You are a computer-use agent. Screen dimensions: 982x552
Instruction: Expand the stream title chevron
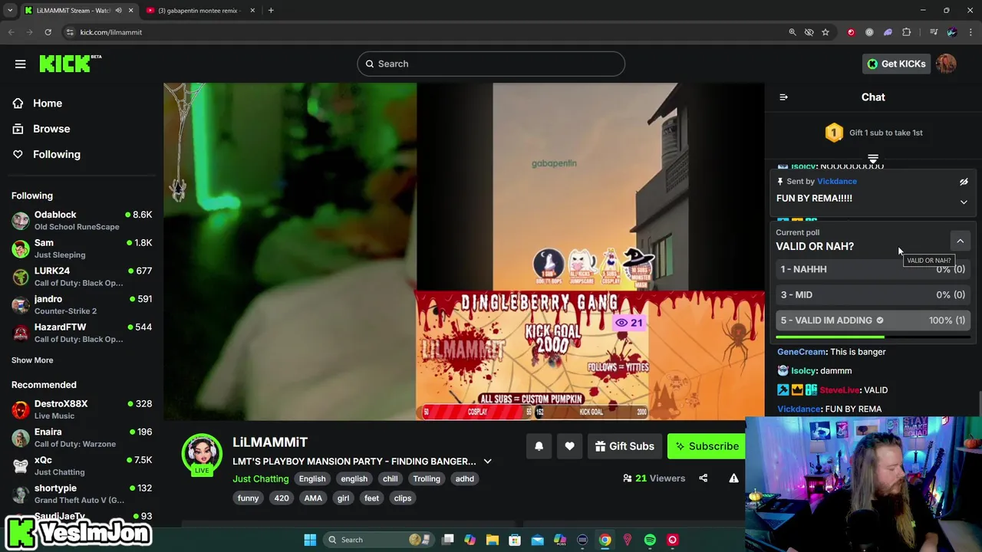click(x=487, y=462)
